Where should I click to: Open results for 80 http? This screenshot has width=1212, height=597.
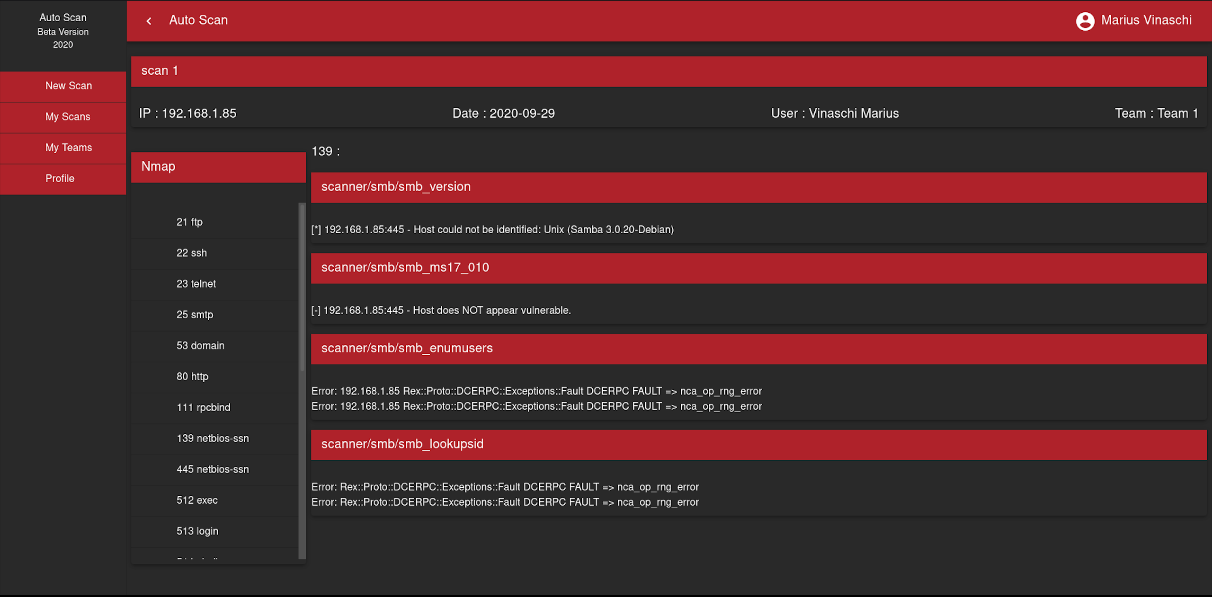pos(192,377)
